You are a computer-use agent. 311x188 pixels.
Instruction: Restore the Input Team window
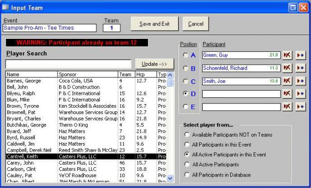pyautogui.click(x=293, y=8)
